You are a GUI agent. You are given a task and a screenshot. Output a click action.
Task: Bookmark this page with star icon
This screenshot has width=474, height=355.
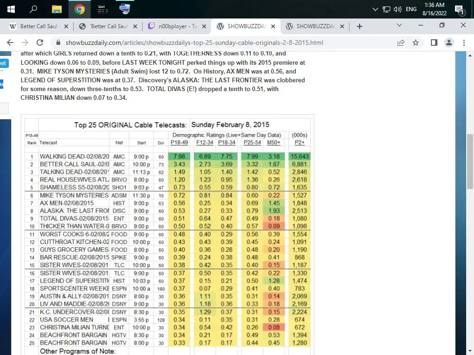pos(416,43)
